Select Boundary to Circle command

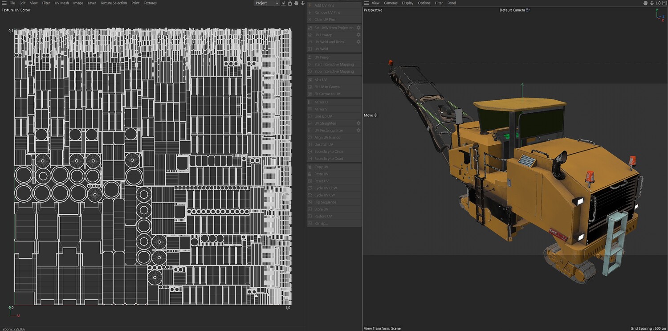tap(329, 151)
